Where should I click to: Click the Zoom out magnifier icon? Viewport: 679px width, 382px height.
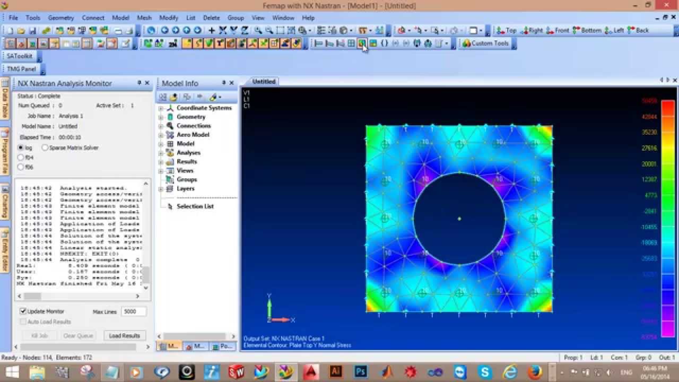click(269, 30)
